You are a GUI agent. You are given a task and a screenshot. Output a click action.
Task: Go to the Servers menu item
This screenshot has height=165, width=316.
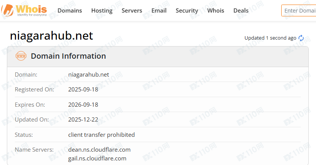tap(132, 11)
